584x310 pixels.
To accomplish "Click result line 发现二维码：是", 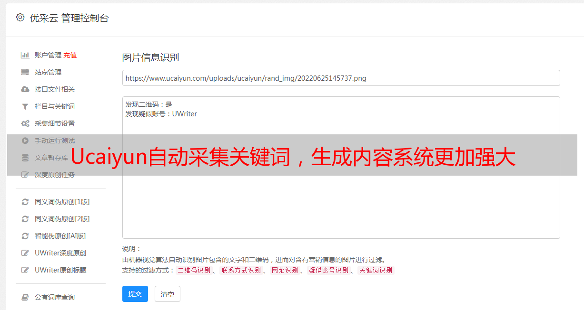I will pyautogui.click(x=148, y=104).
